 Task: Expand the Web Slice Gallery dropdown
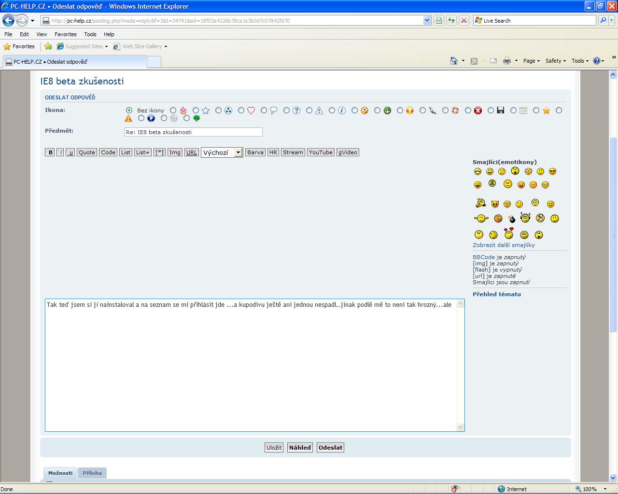[x=166, y=47]
